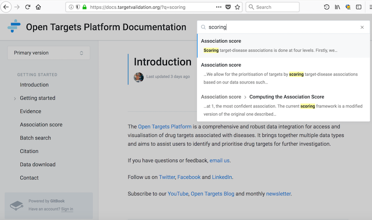The height and width of the screenshot is (220, 372).
Task: View the green padlock connection details
Action: pos(85,7)
